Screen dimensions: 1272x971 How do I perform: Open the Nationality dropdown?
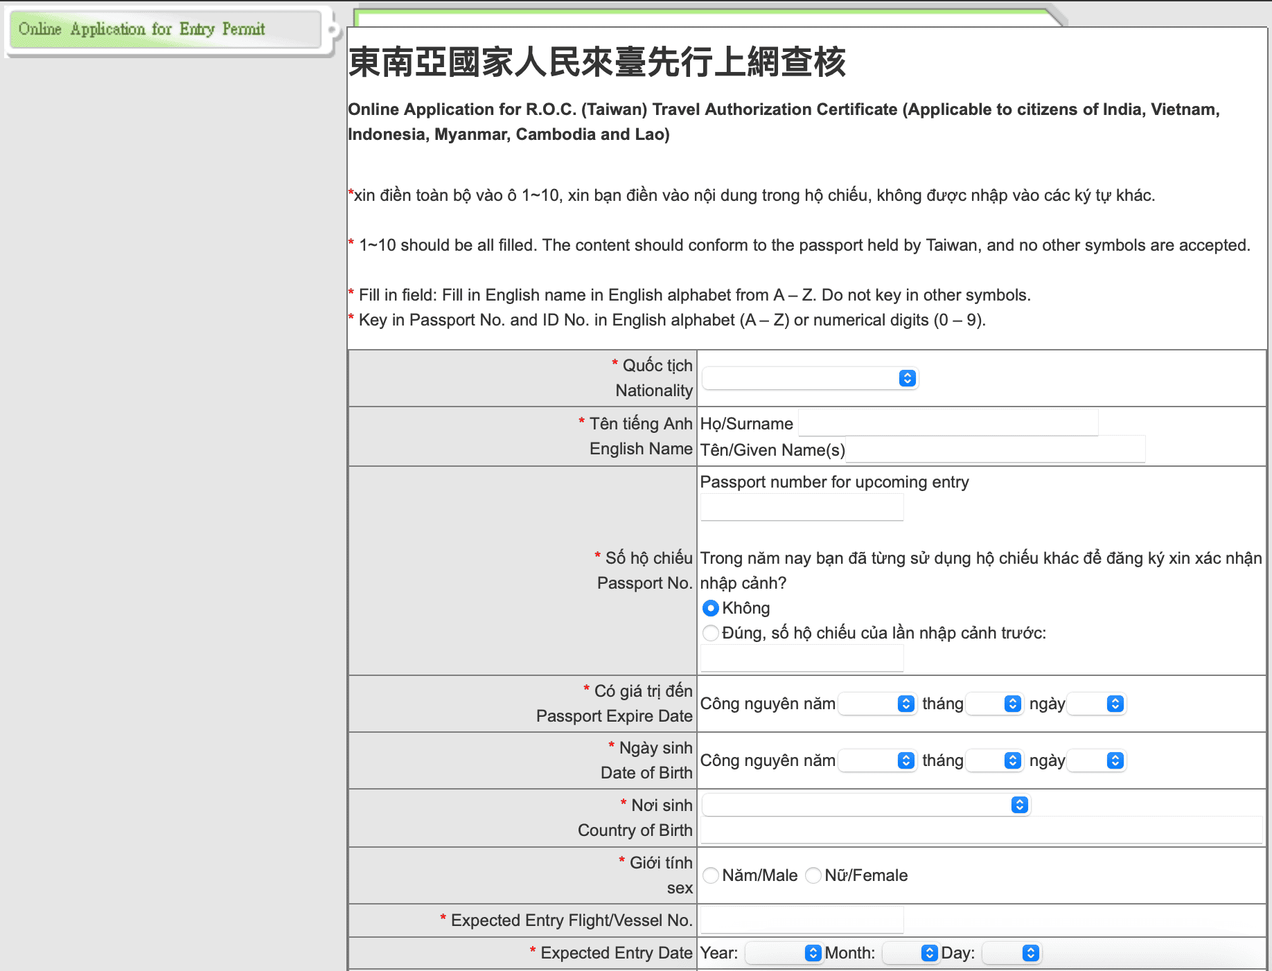pyautogui.click(x=809, y=378)
